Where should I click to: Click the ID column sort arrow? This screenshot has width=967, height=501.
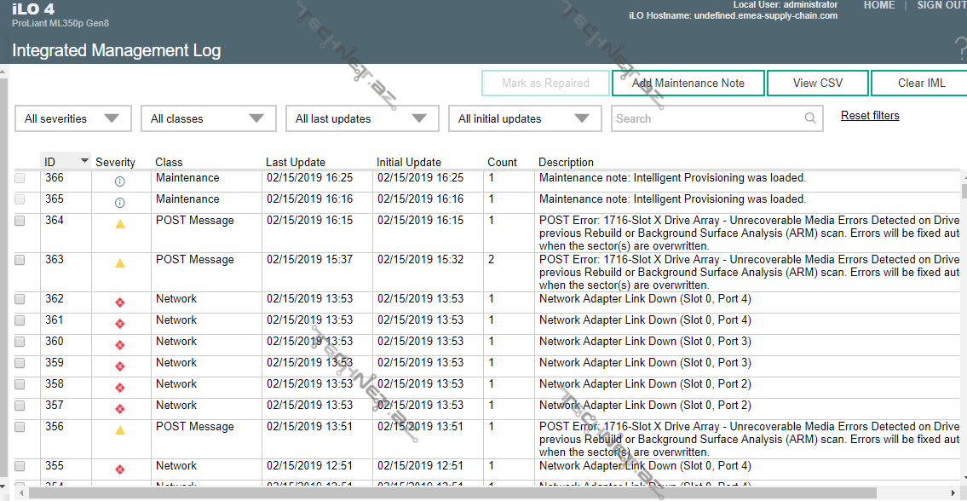pos(84,161)
